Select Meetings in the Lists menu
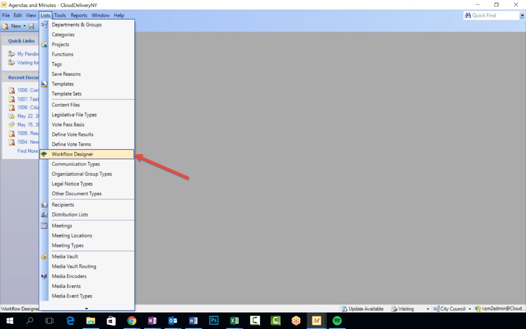The height and width of the screenshot is (329, 526). pos(87,226)
